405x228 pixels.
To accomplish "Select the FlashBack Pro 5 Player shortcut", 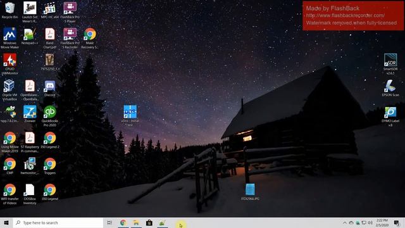I will point(70,12).
